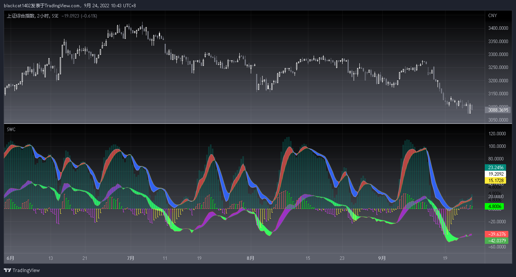
Task: Click the 3050.0000 price axis label
Action: tap(498, 120)
